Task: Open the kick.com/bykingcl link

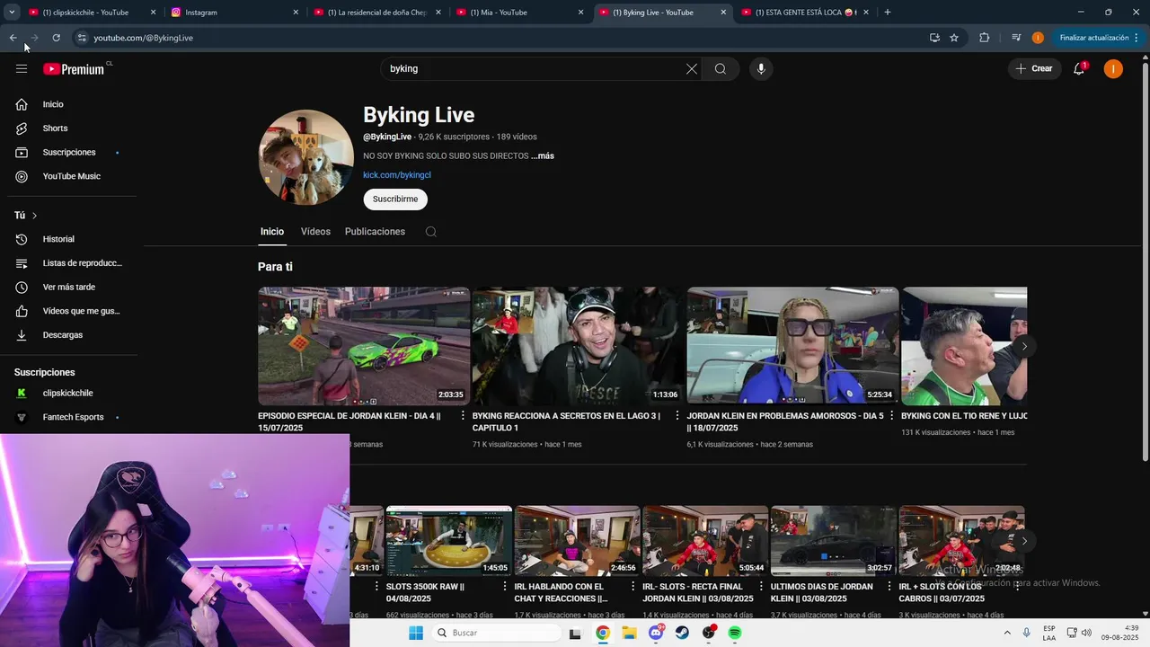Action: (x=397, y=175)
